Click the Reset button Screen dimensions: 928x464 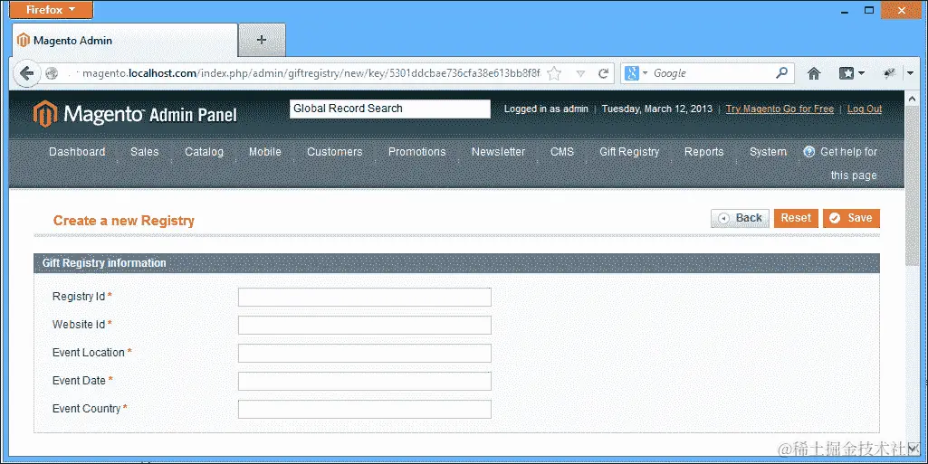coord(796,218)
